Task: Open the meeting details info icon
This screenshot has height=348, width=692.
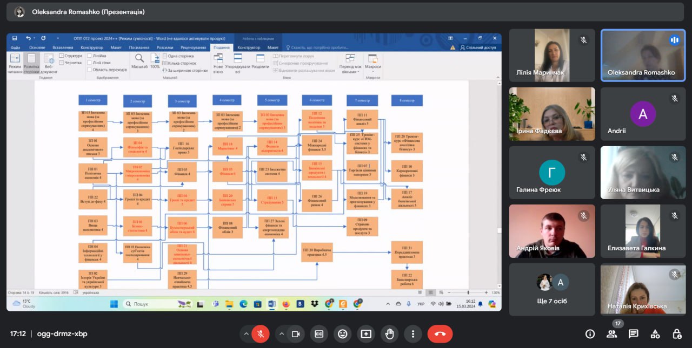Action: [x=590, y=334]
